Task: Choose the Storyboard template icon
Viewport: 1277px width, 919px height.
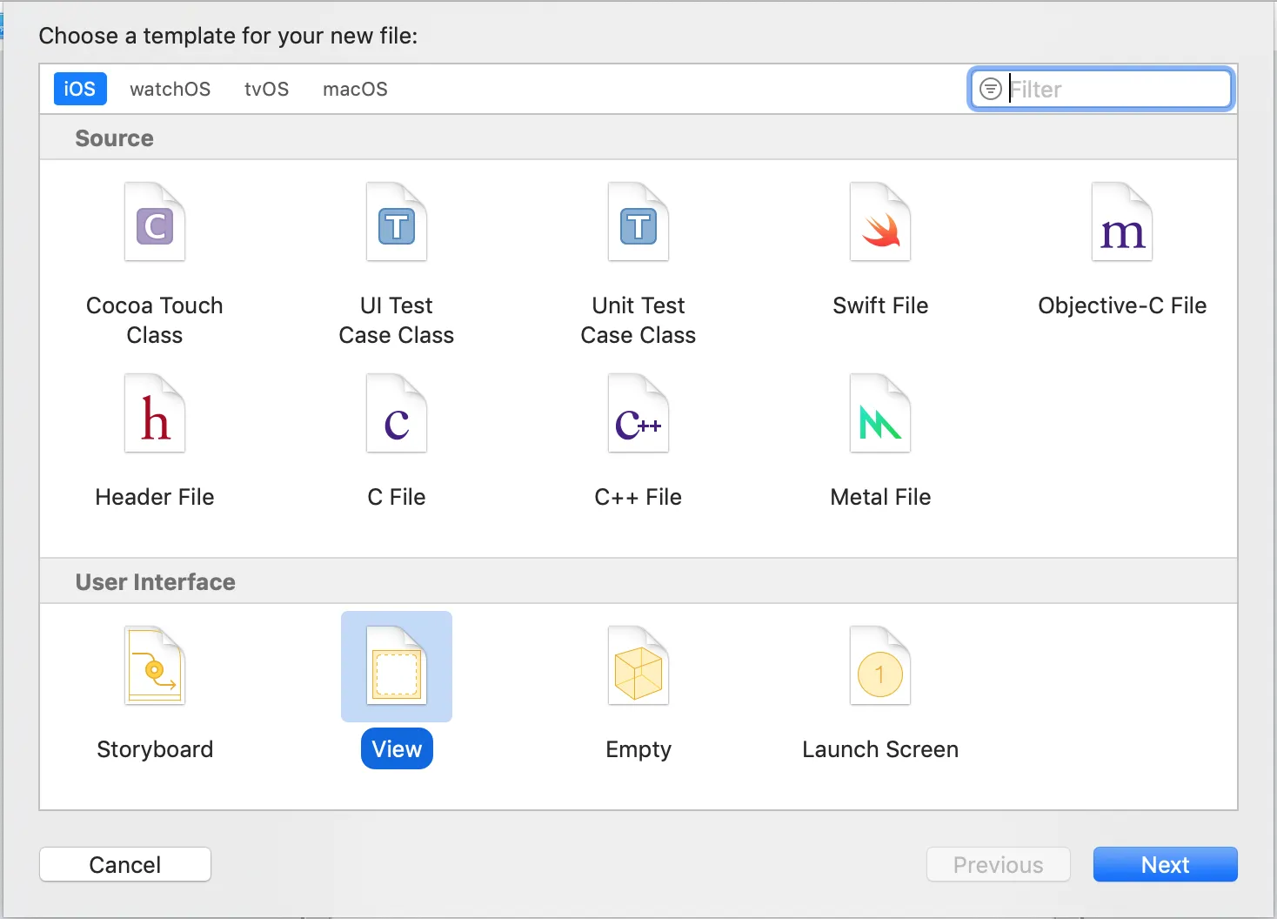Action: [x=155, y=666]
